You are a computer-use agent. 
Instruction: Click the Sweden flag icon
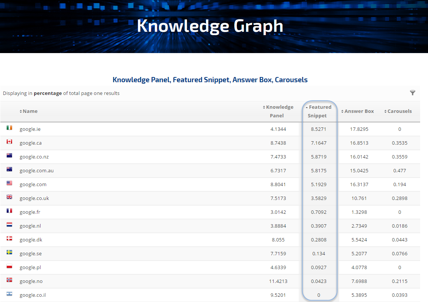(x=9, y=252)
